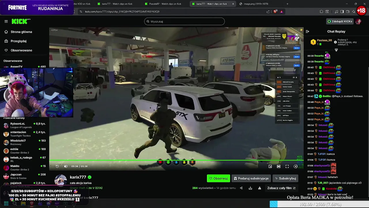Go to Strona główna in the sidebar
The width and height of the screenshot is (369, 208).
coord(21,32)
